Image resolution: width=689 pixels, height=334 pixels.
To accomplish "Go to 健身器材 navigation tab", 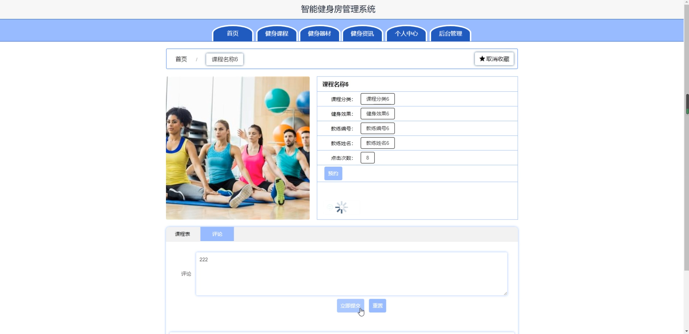I will click(320, 33).
